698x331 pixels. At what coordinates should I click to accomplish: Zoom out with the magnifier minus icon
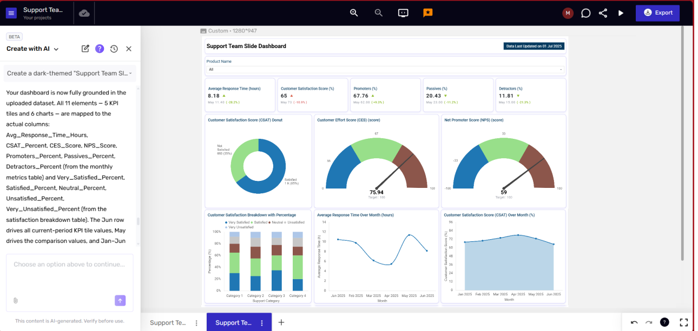point(379,13)
